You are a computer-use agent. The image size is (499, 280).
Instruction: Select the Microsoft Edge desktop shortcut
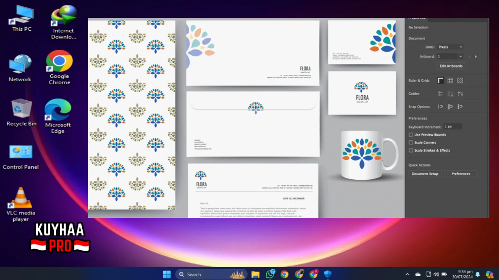[x=58, y=116]
